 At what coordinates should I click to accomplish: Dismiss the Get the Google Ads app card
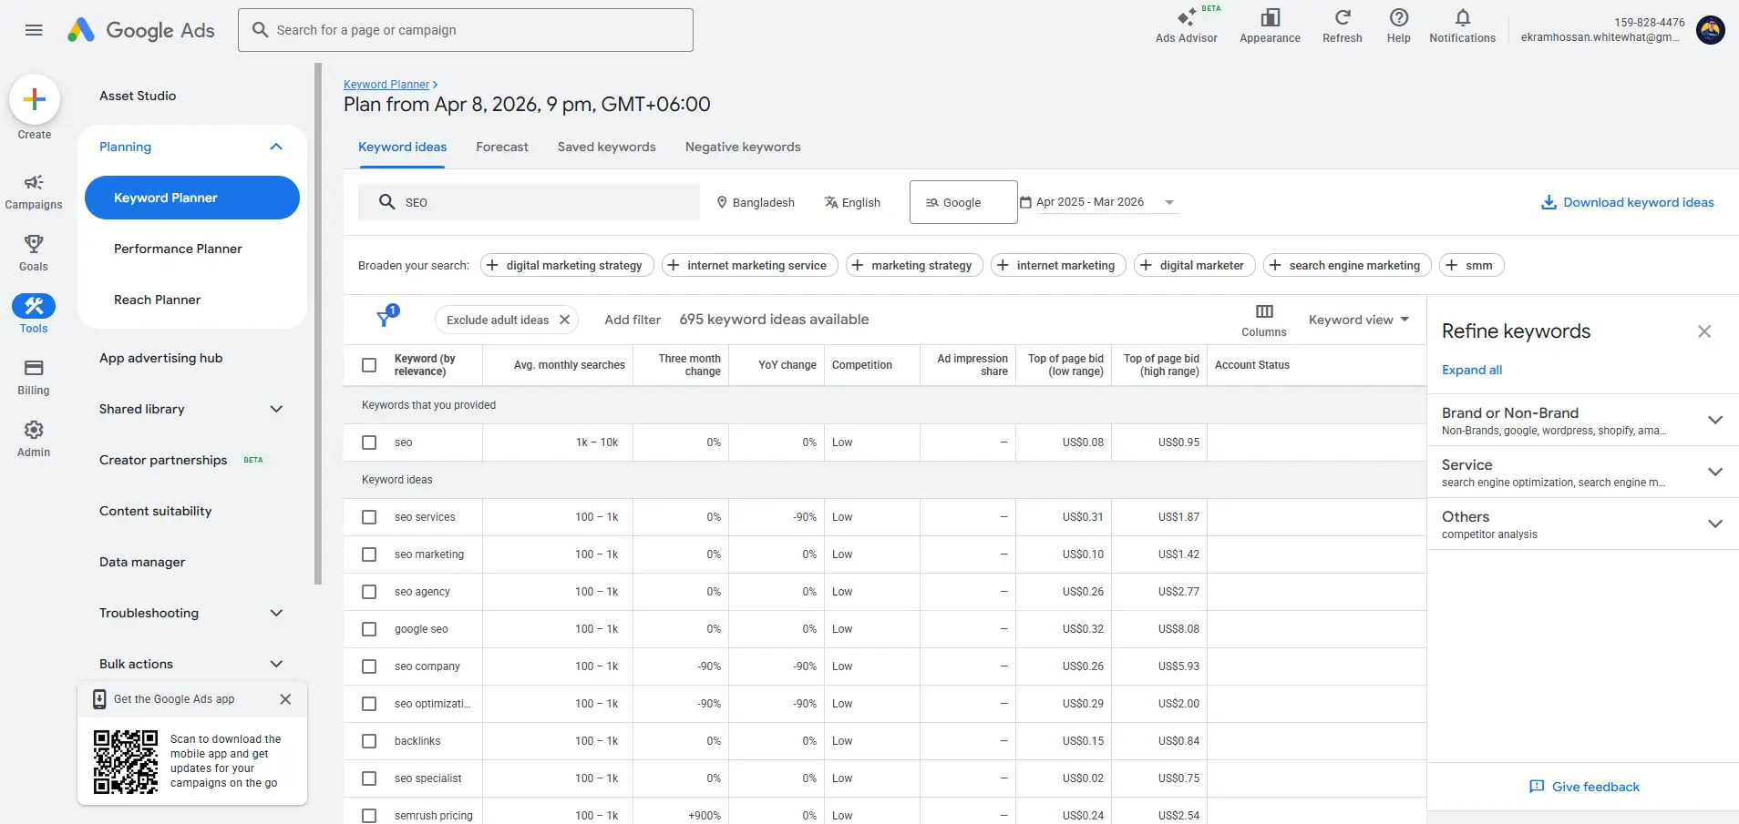(x=285, y=699)
